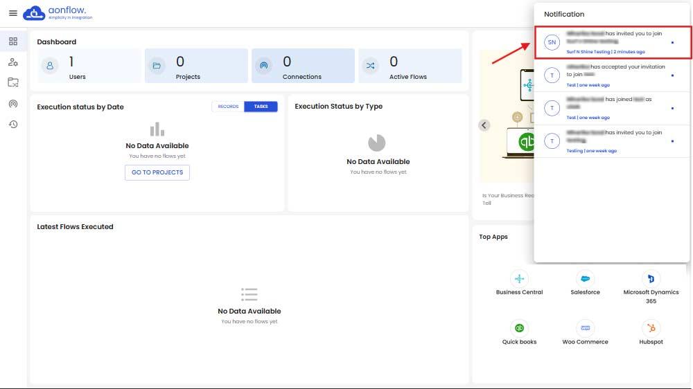Select the Salesforce app icon
This screenshot has height=389, width=693.
pyautogui.click(x=585, y=278)
